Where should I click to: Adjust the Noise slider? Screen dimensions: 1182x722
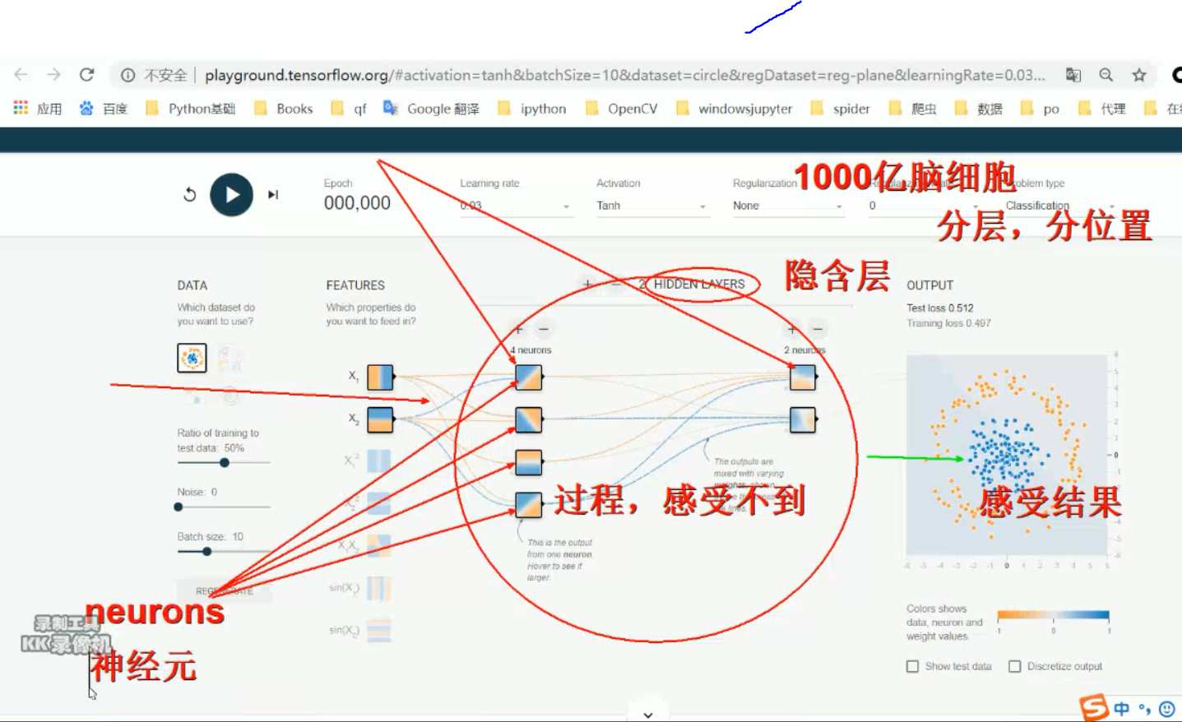click(178, 507)
